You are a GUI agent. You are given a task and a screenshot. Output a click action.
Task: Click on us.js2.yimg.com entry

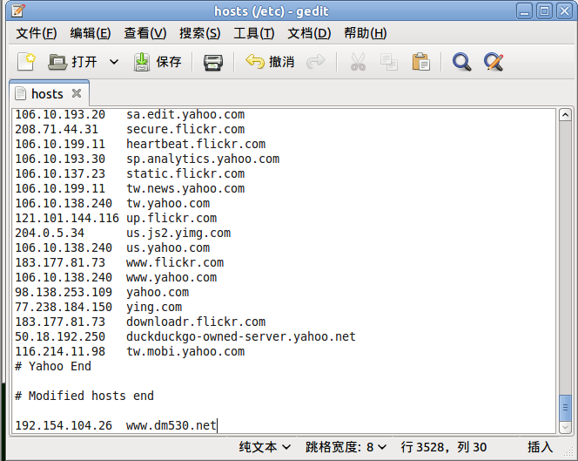[x=178, y=234]
